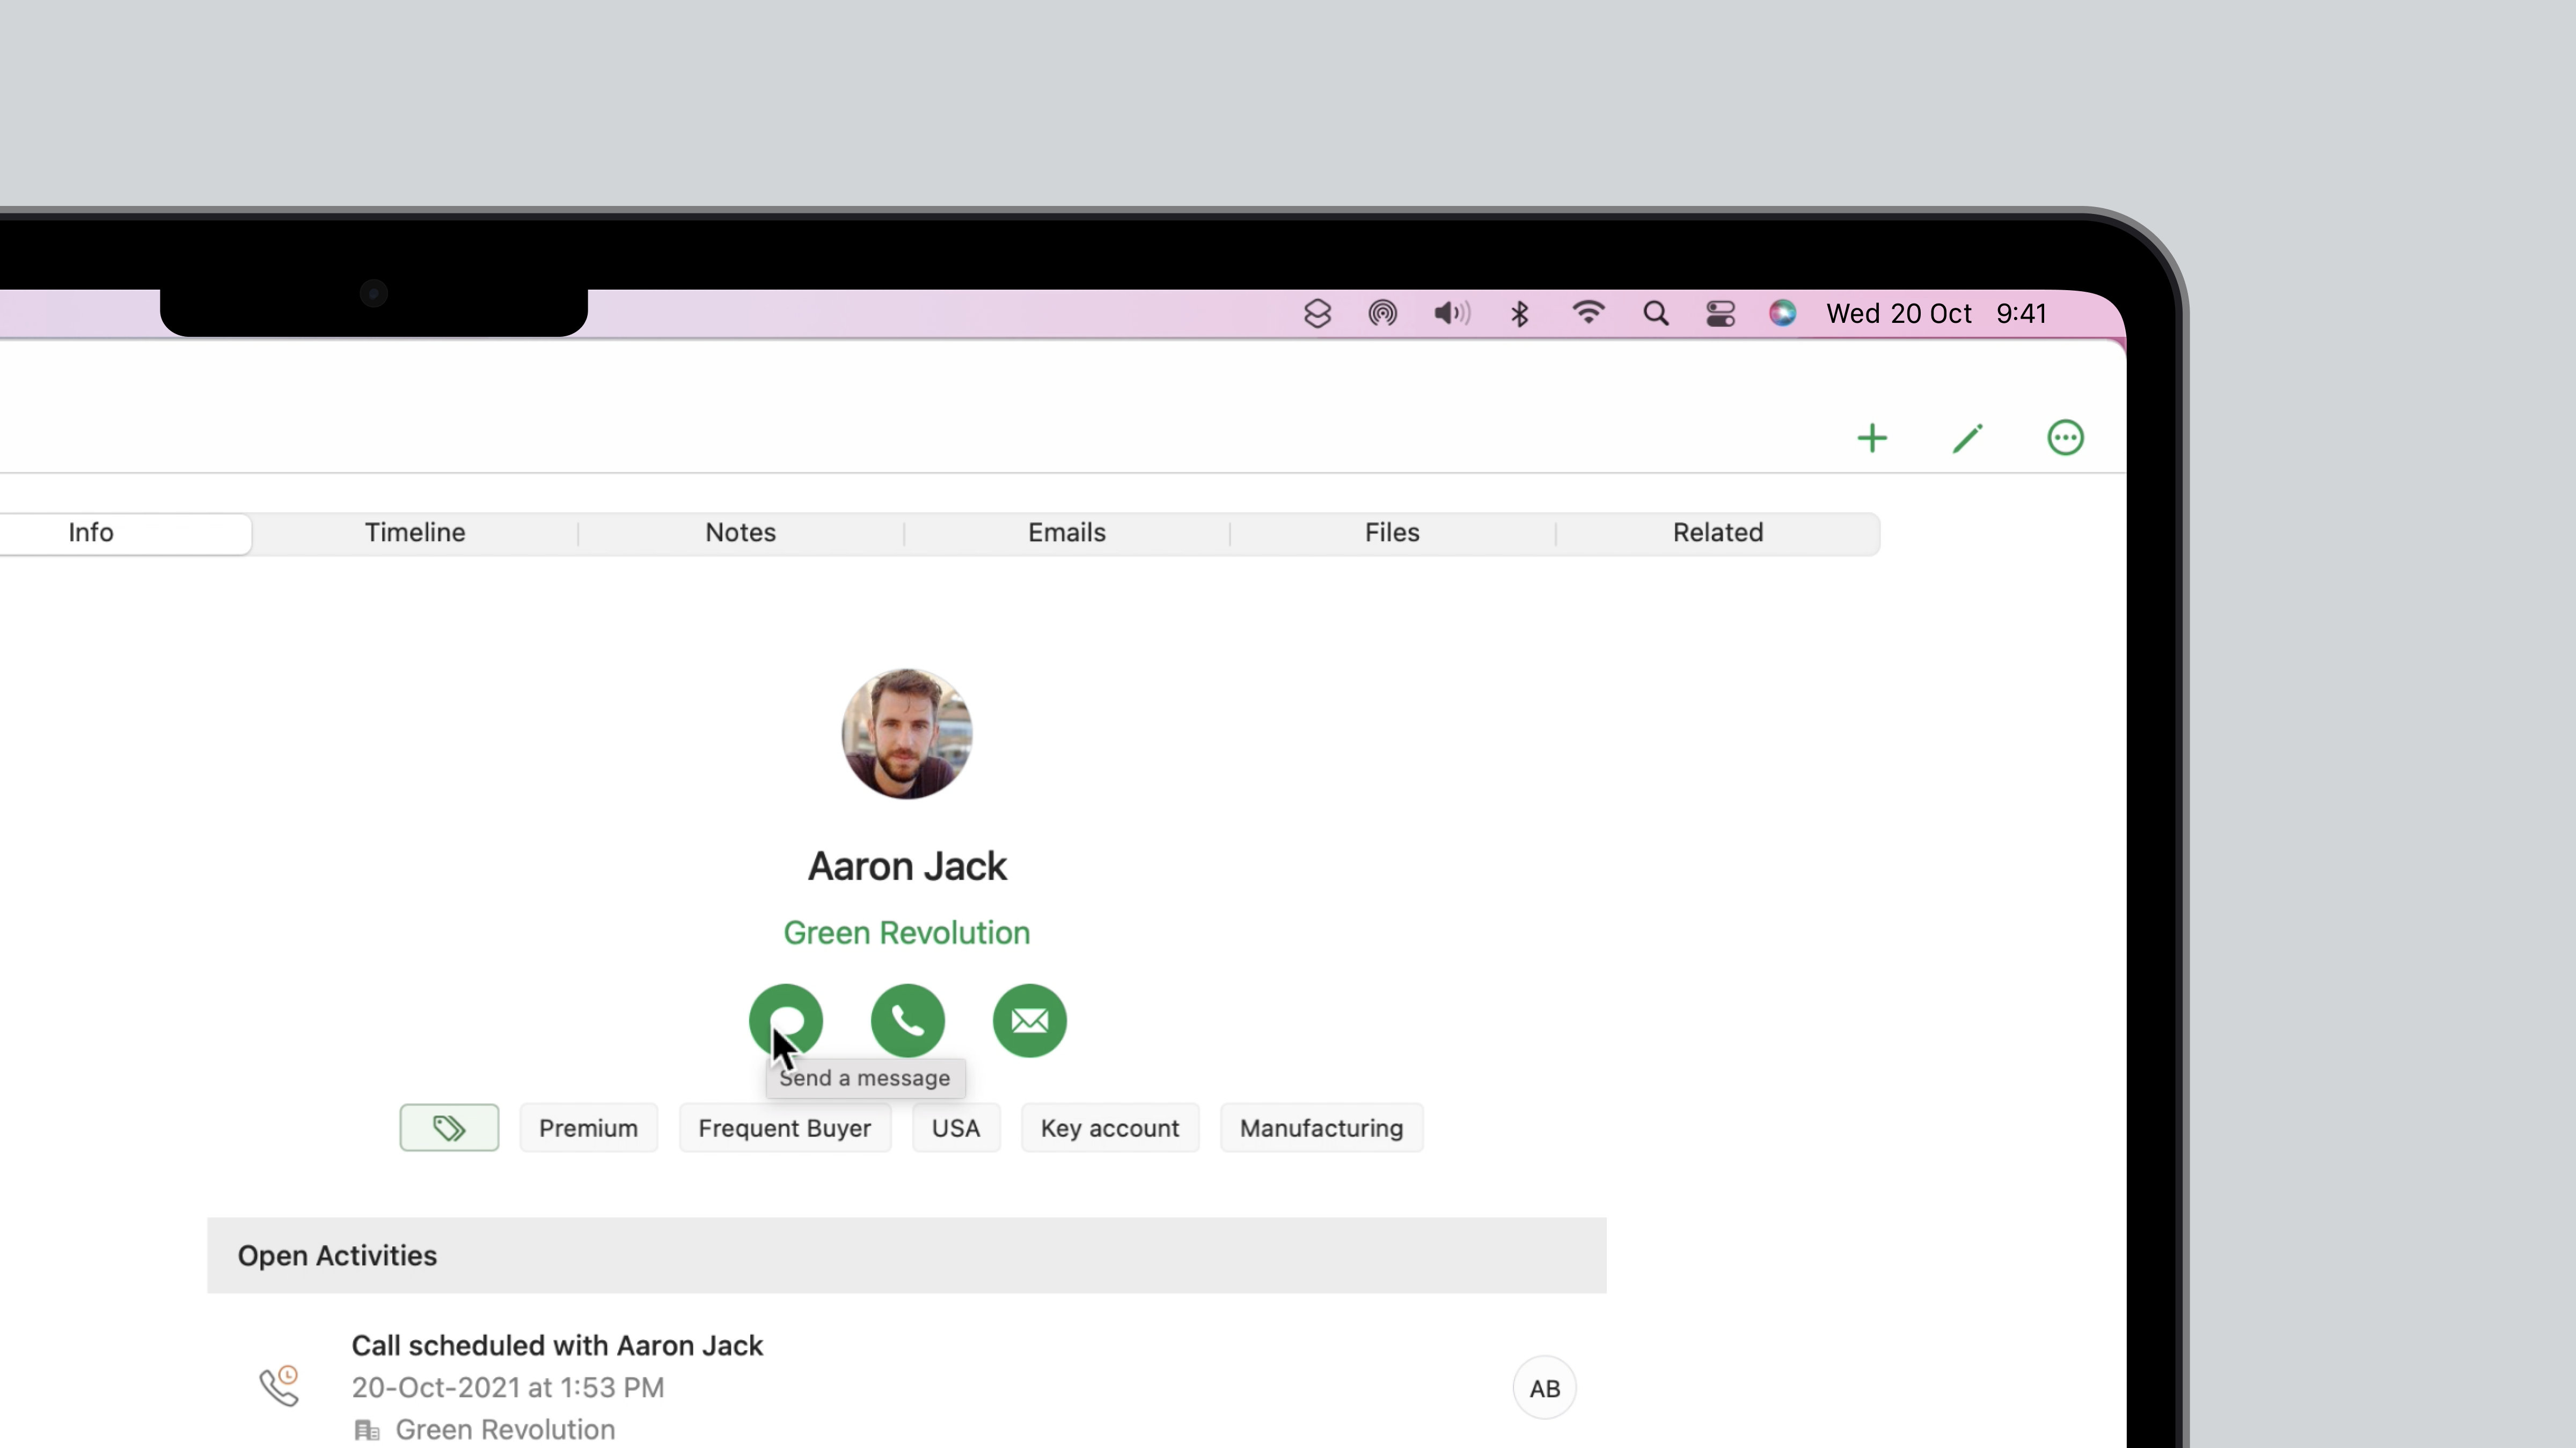
Task: Open Call scheduled with Aaron Jack activity
Action: 557,1345
